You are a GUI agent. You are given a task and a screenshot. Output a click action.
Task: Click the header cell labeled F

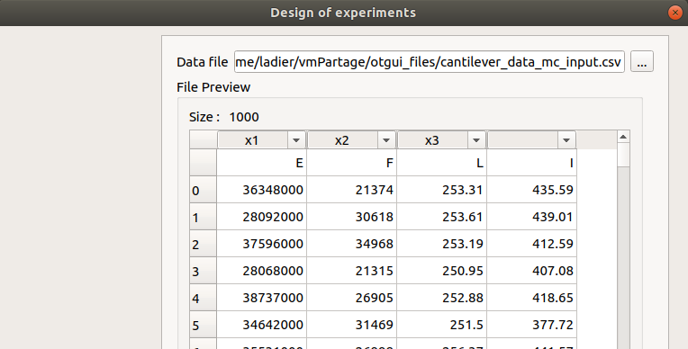click(x=352, y=163)
